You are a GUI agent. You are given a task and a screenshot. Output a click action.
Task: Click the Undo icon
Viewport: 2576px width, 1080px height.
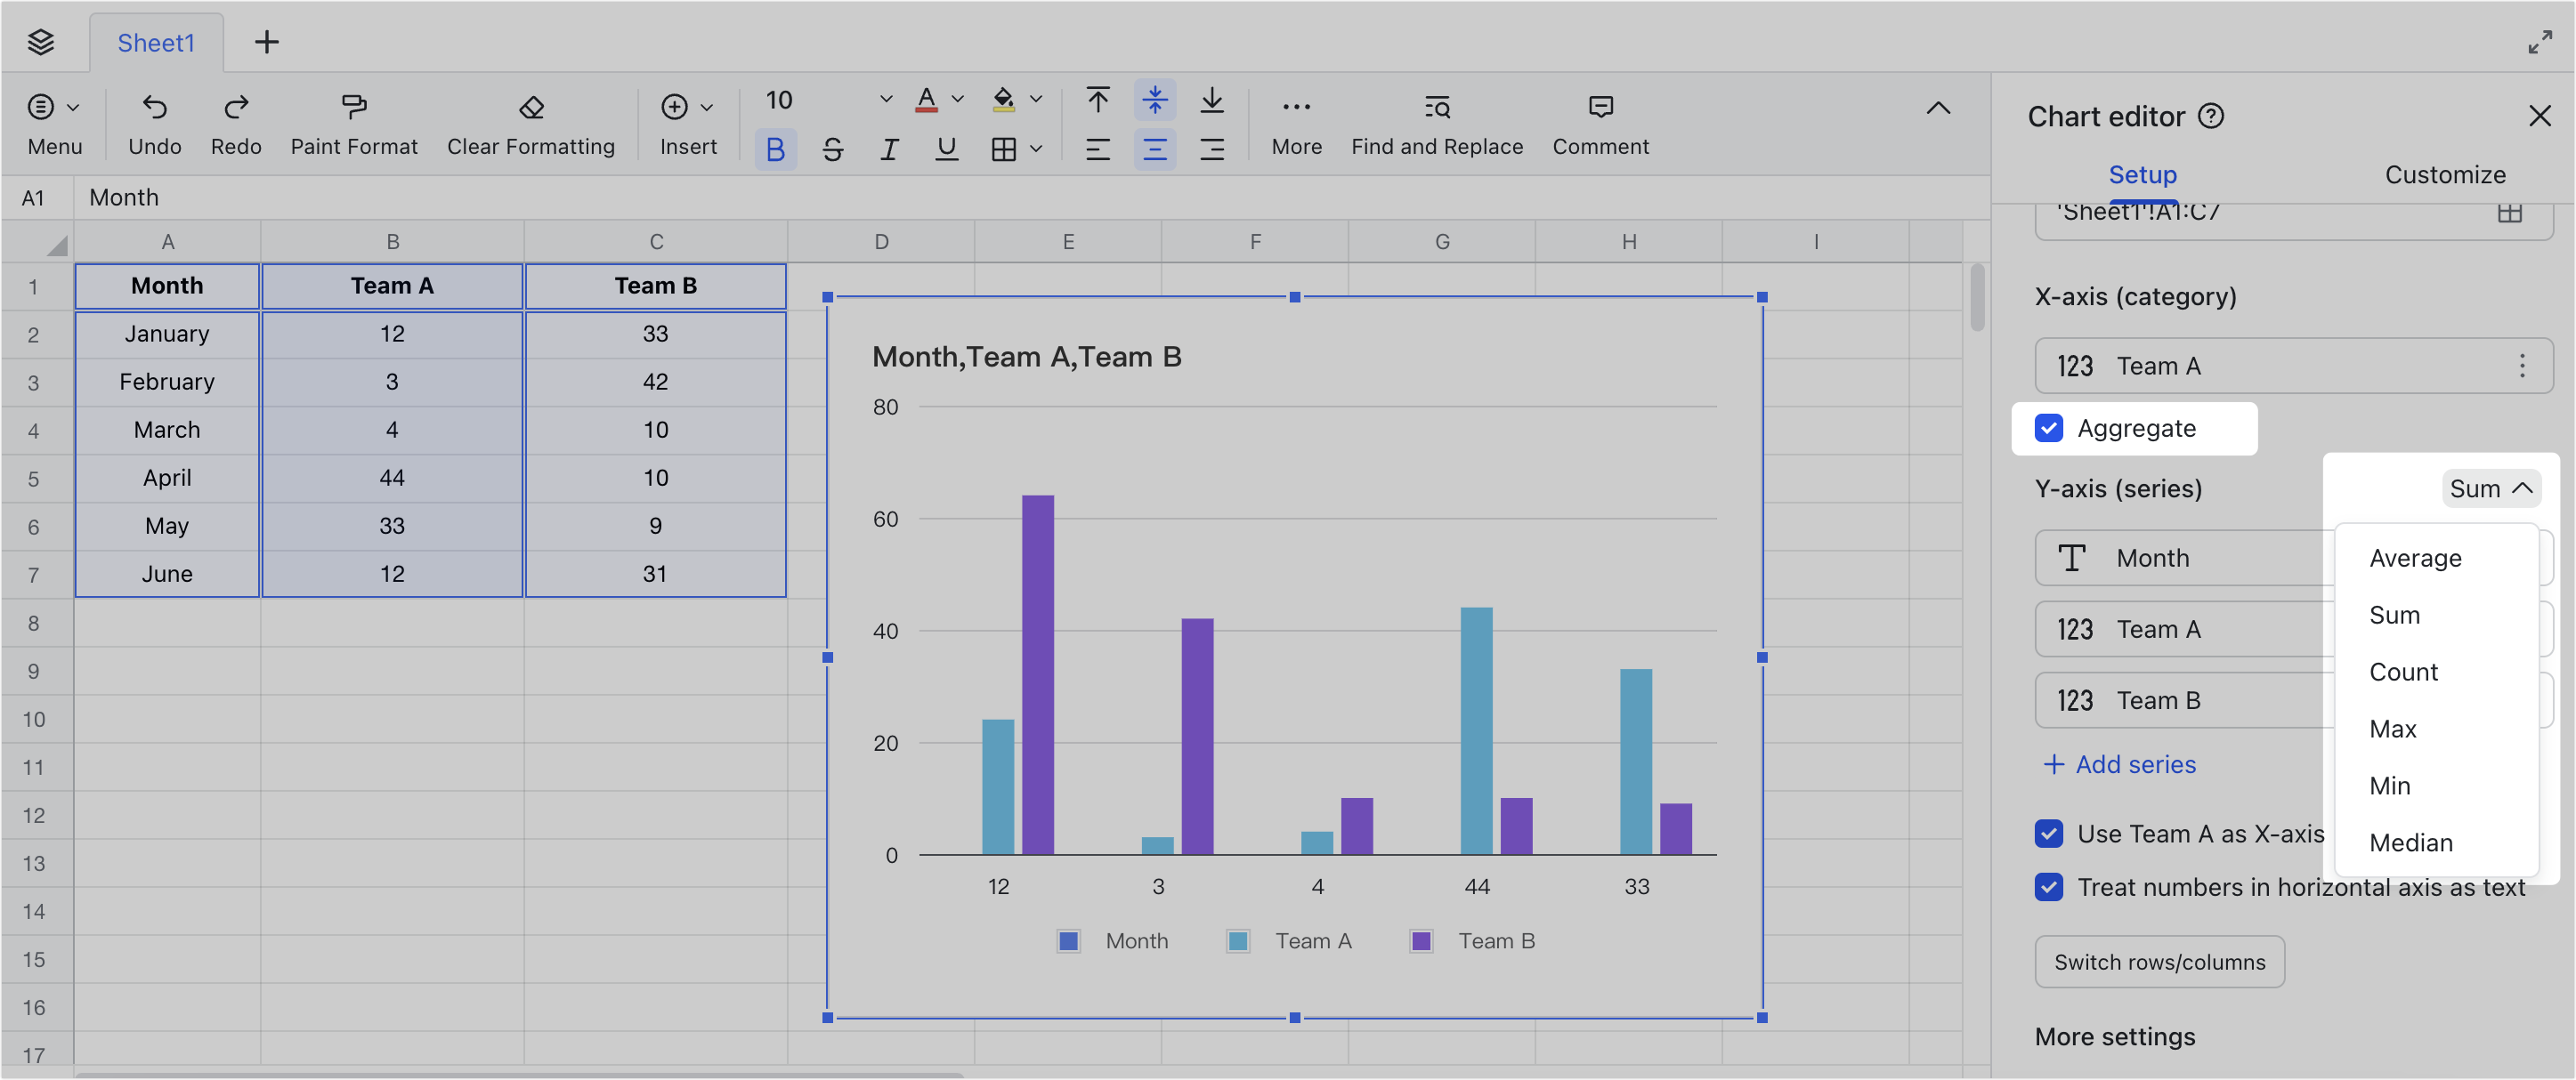click(154, 107)
